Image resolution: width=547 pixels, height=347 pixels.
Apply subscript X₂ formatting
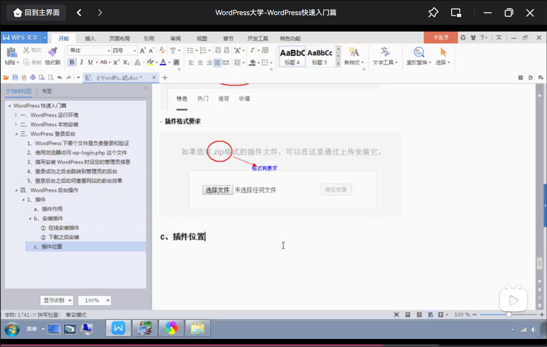click(x=126, y=62)
